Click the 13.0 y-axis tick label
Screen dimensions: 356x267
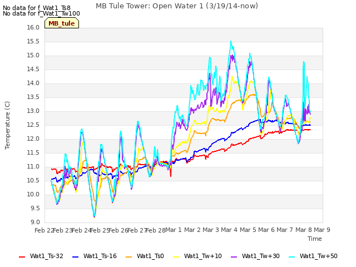(x=33, y=111)
